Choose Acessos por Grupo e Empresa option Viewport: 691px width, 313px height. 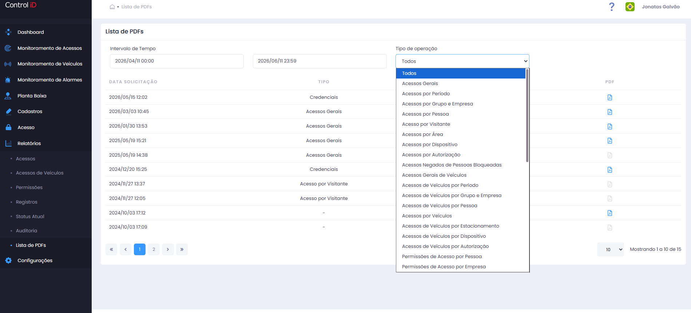pos(461,104)
